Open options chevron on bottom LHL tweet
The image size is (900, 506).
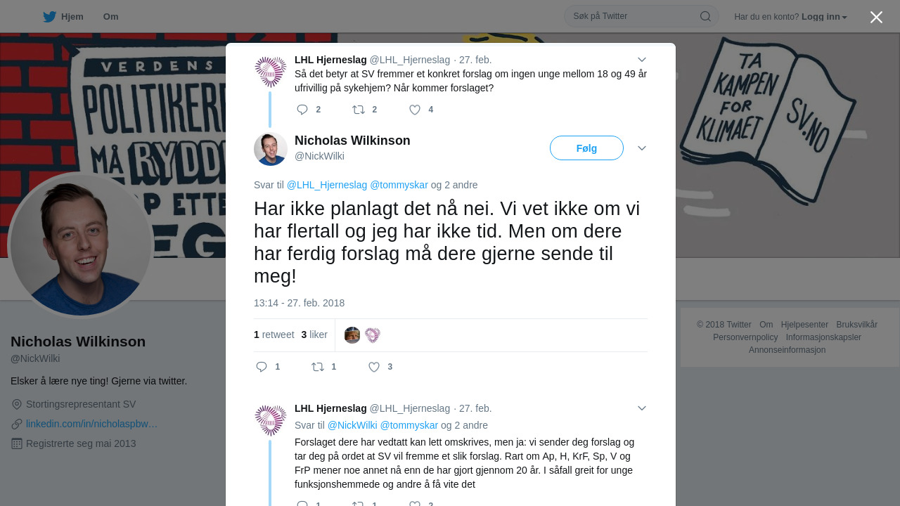coord(641,408)
